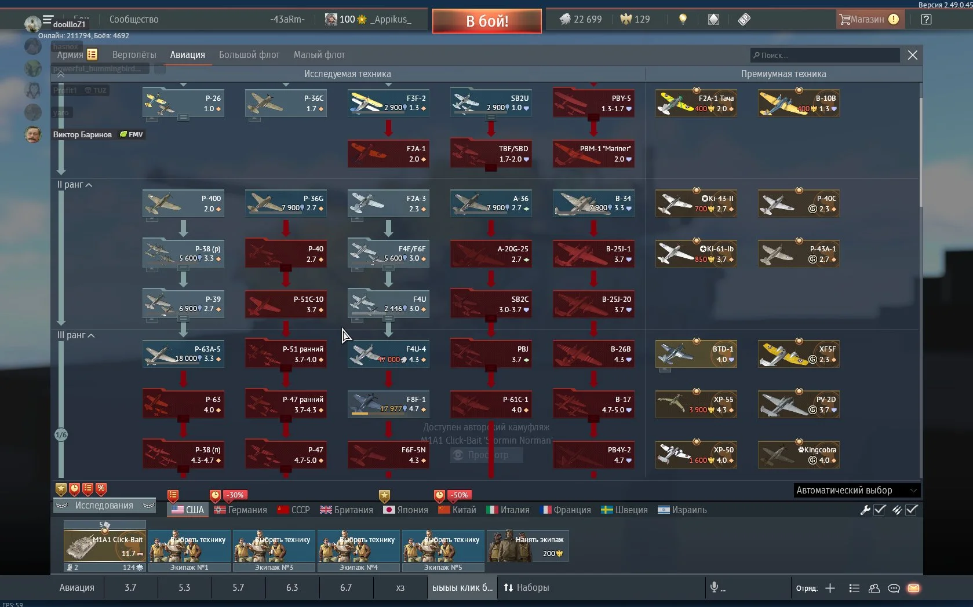Click the list icon beside Армия

[x=92, y=54]
